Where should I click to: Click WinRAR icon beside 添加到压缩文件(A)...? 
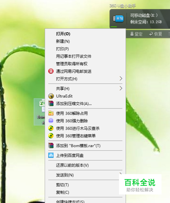(51, 104)
